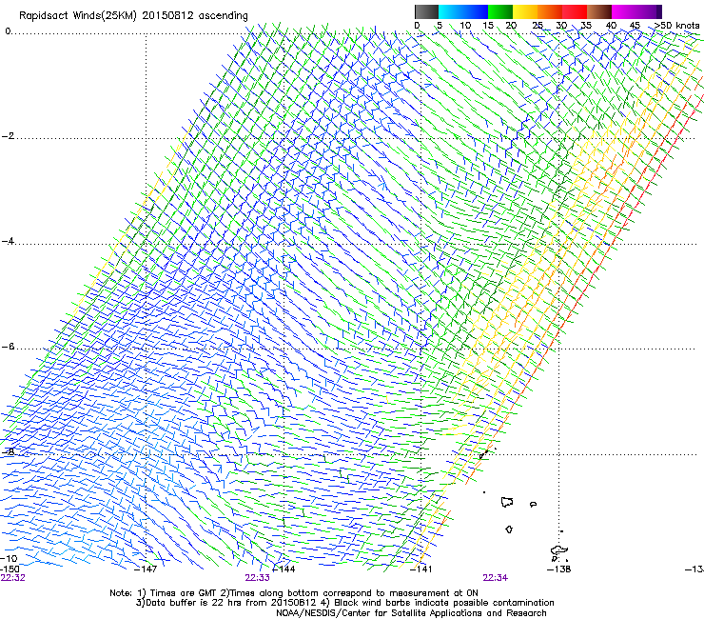Viewport: 704px width, 619px height.
Task: Click the brown 35-40 knots color swatch
Action: (x=599, y=11)
